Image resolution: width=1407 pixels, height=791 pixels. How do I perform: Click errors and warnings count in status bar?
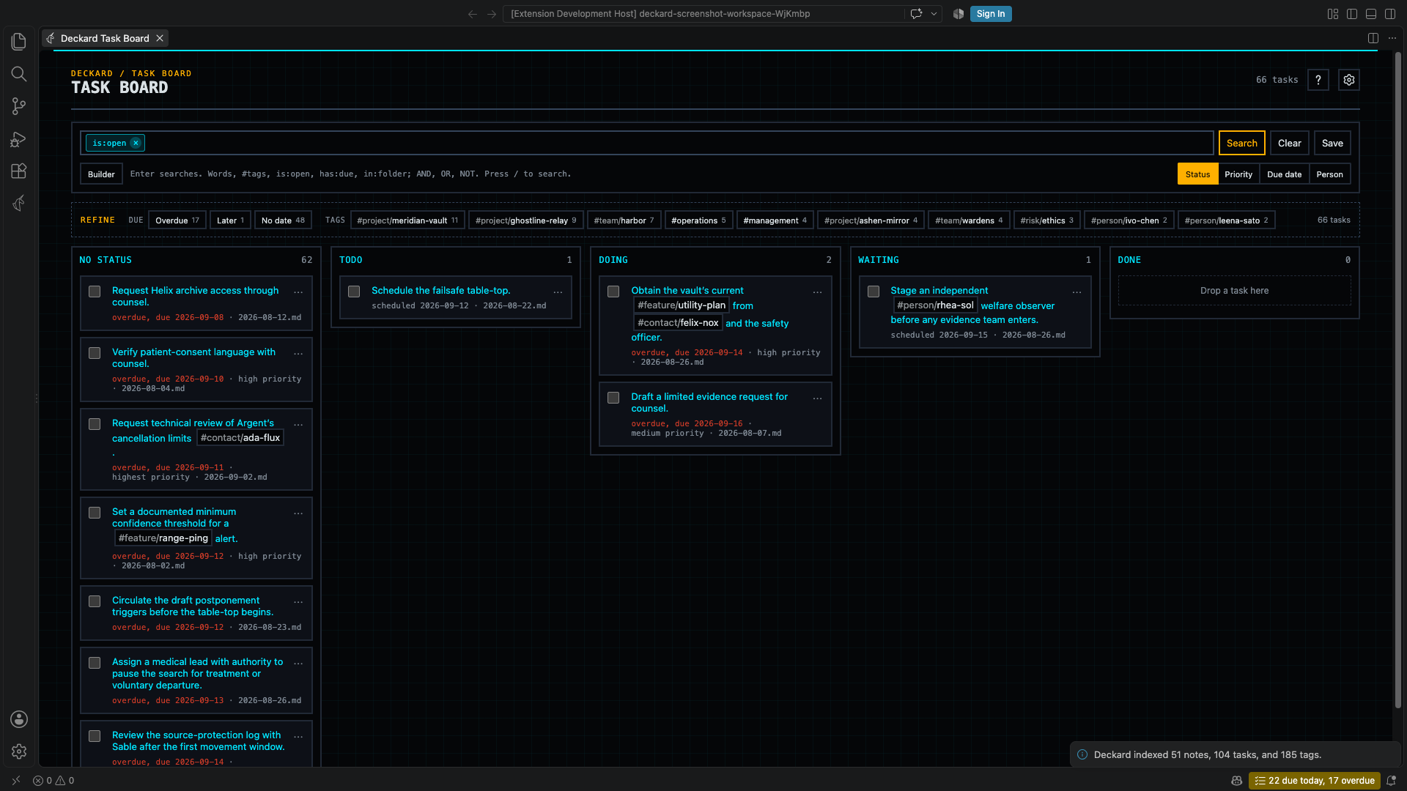(53, 781)
